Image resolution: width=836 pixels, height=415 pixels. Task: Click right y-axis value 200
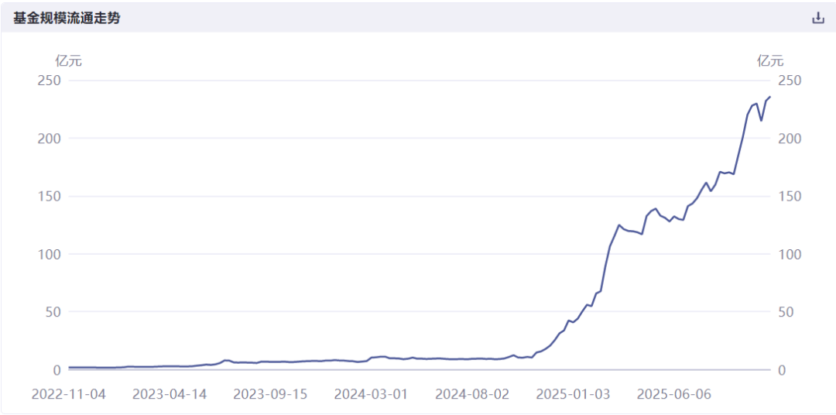click(789, 138)
